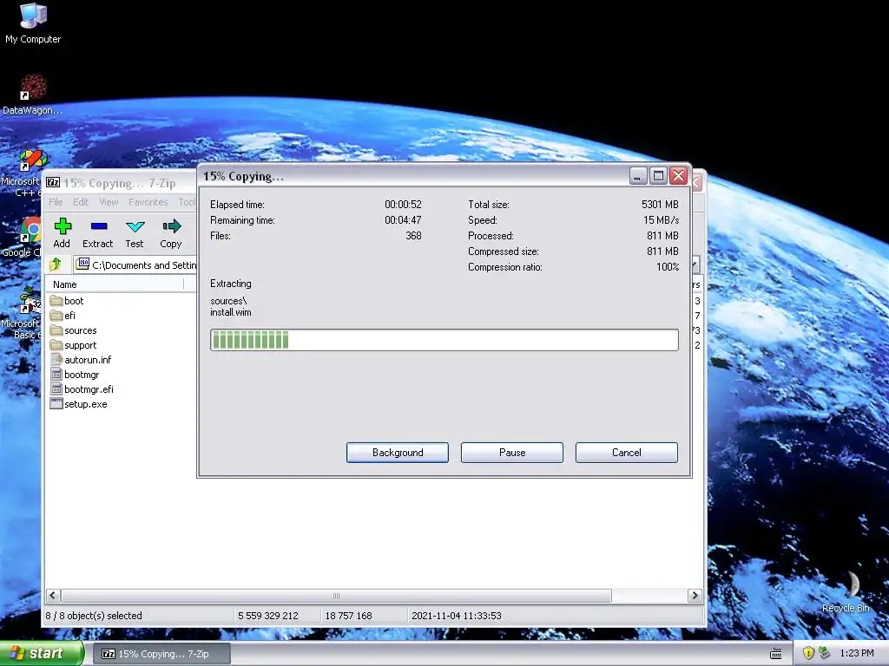Click the address path field
Viewport: 889px width, 666px height.
pos(136,265)
